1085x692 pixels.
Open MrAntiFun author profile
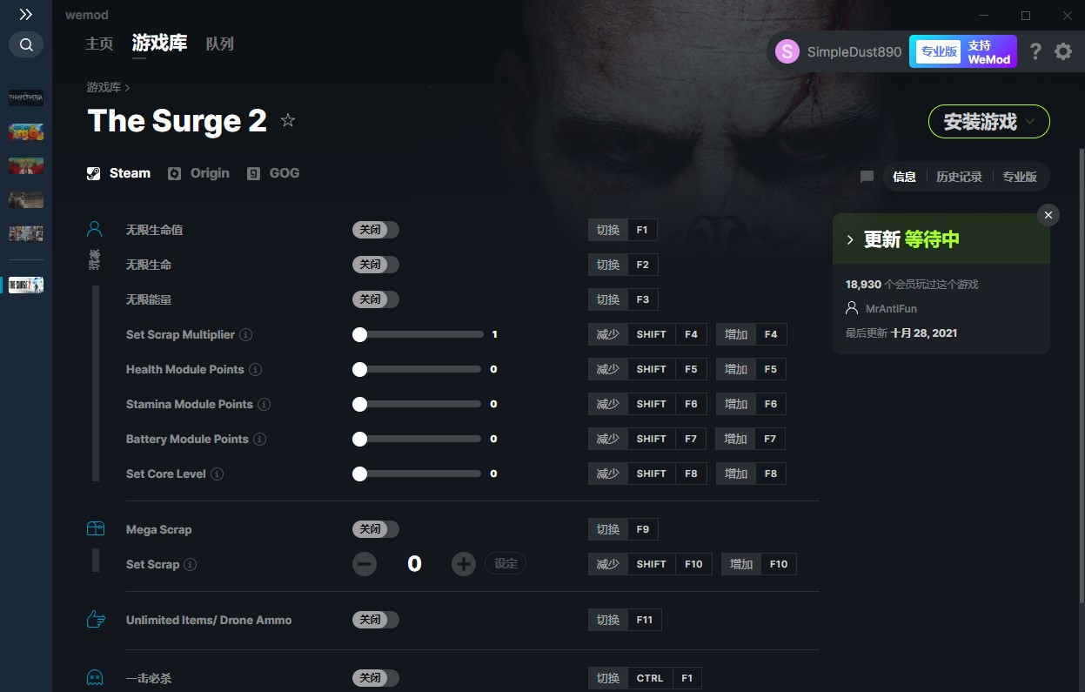[891, 308]
